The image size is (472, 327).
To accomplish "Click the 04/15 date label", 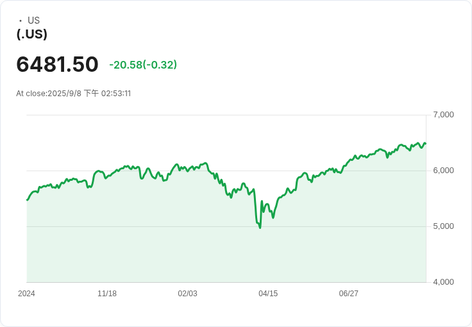I will tap(268, 294).
